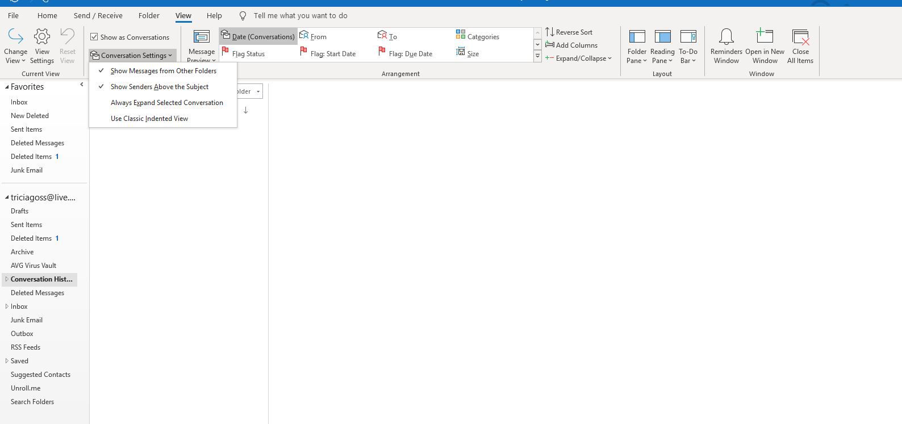
Task: Open the Reminders Window
Action: [726, 47]
